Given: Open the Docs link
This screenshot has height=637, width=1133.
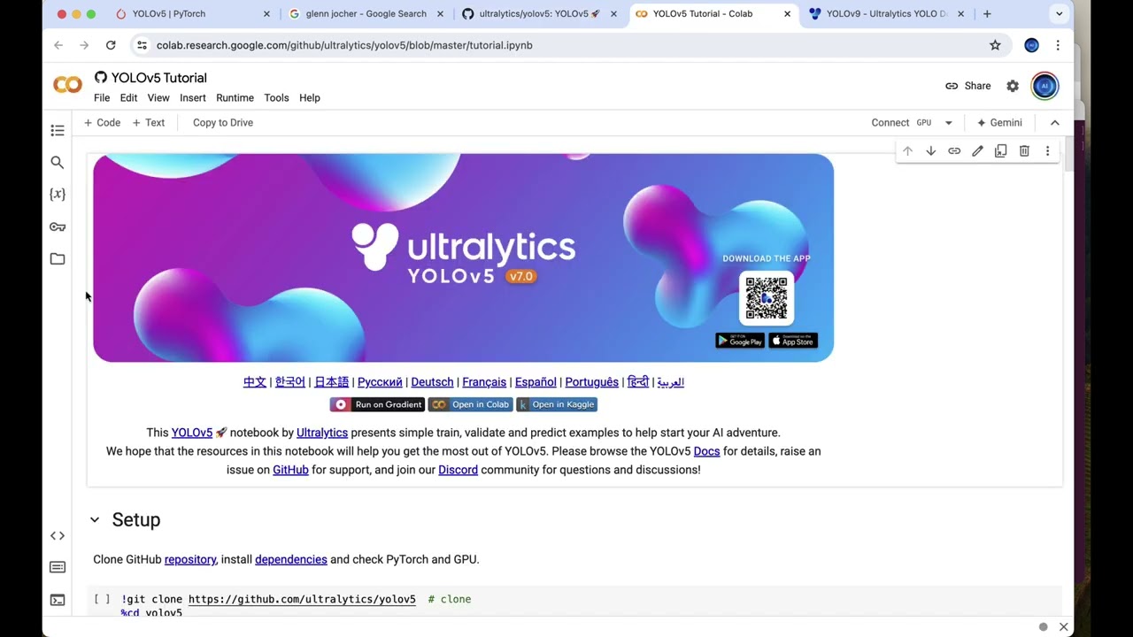Looking at the screenshot, I should (x=706, y=451).
